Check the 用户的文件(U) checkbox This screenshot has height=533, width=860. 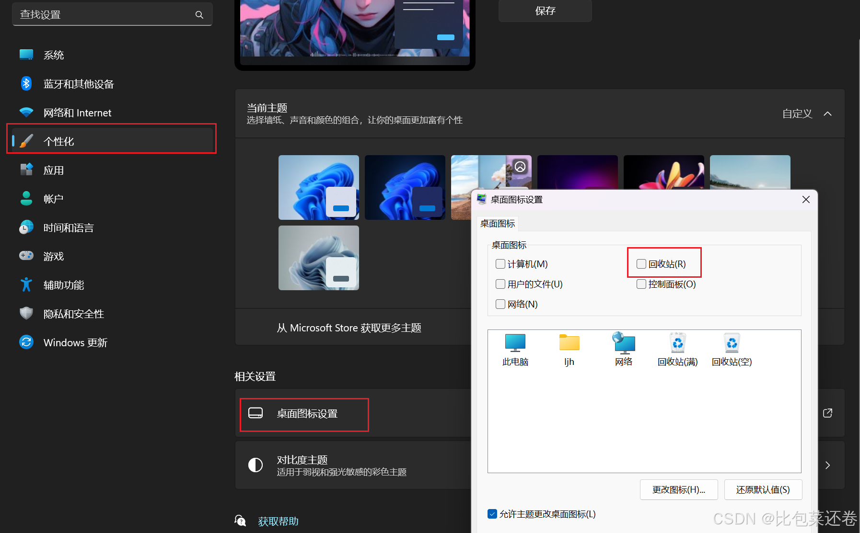tap(500, 284)
